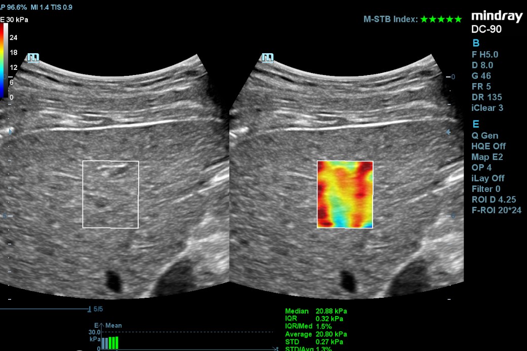
Task: Click the focus arrow marker on right image edge
Action: point(448,132)
